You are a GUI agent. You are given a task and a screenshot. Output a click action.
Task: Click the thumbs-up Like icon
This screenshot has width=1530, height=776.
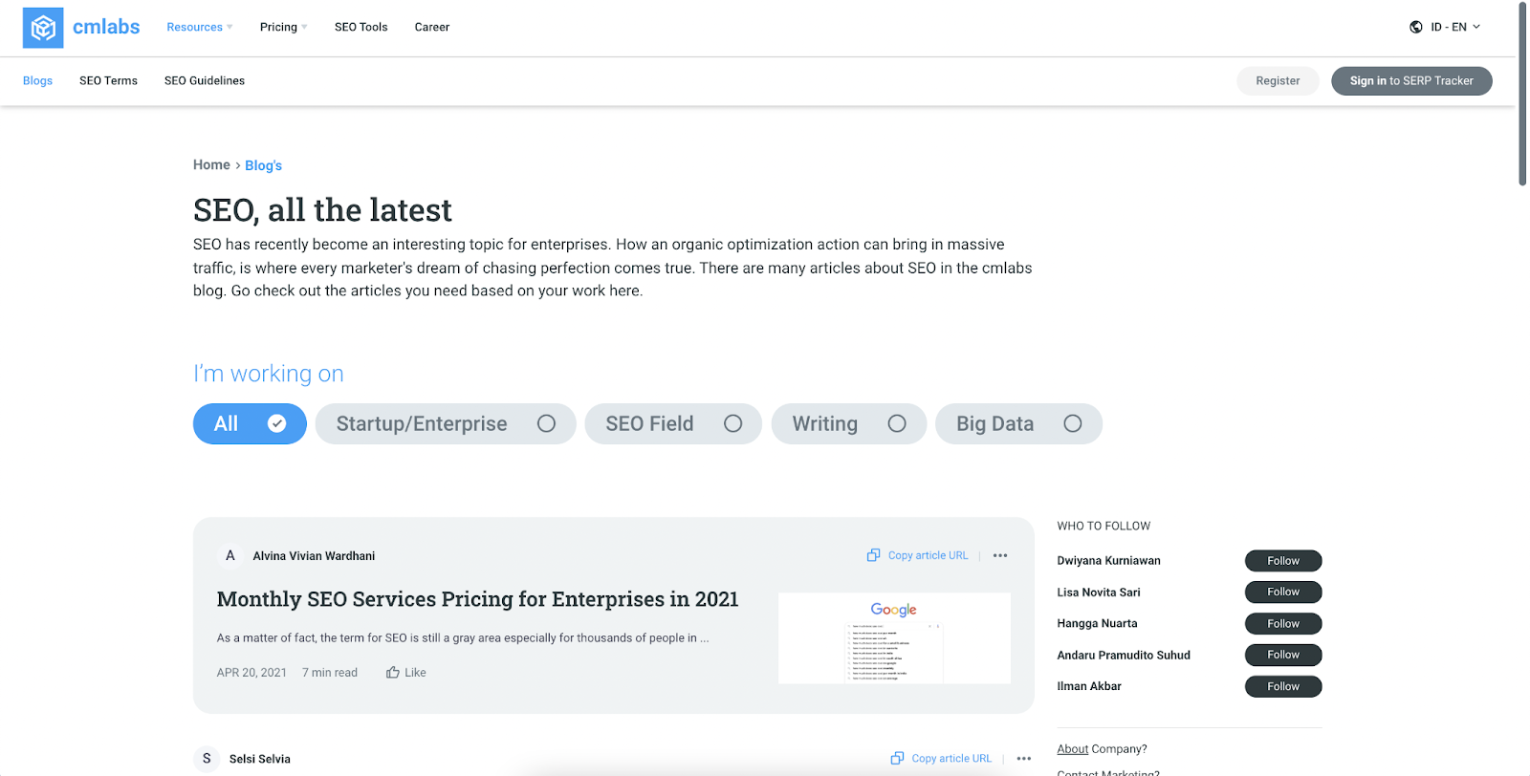[393, 673]
